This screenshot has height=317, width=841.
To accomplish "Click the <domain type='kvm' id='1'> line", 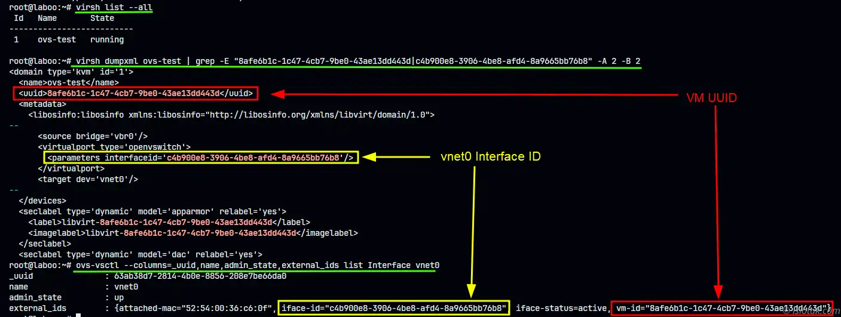I will tap(71, 72).
